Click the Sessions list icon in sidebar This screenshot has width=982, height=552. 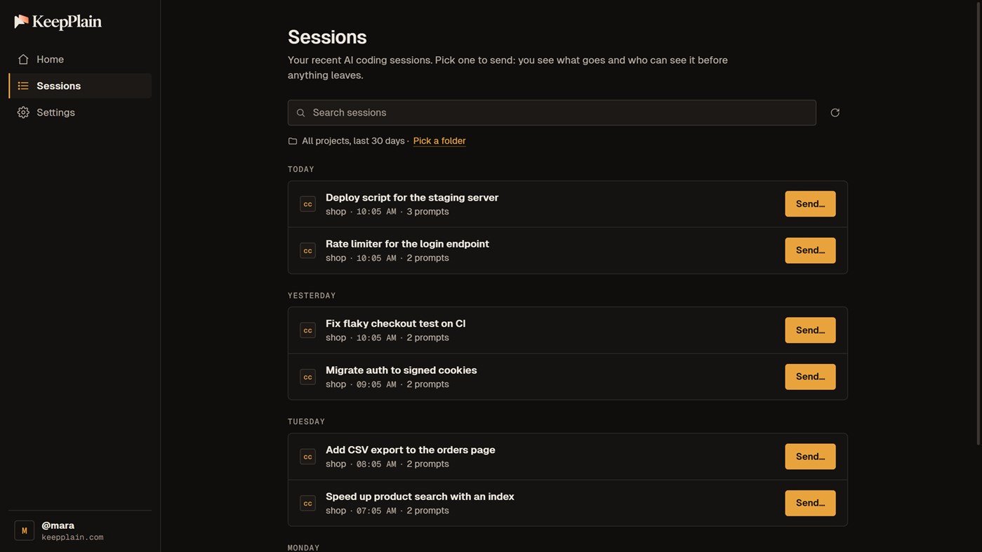[x=23, y=86]
